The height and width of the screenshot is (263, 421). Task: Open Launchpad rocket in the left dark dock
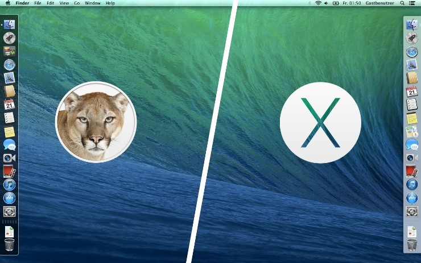point(10,38)
